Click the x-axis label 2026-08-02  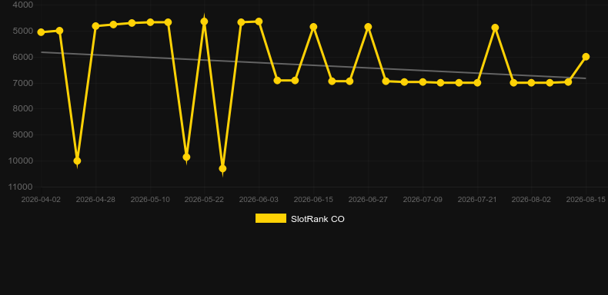click(x=531, y=200)
